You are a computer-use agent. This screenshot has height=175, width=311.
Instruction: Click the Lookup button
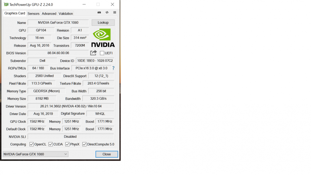103,23
